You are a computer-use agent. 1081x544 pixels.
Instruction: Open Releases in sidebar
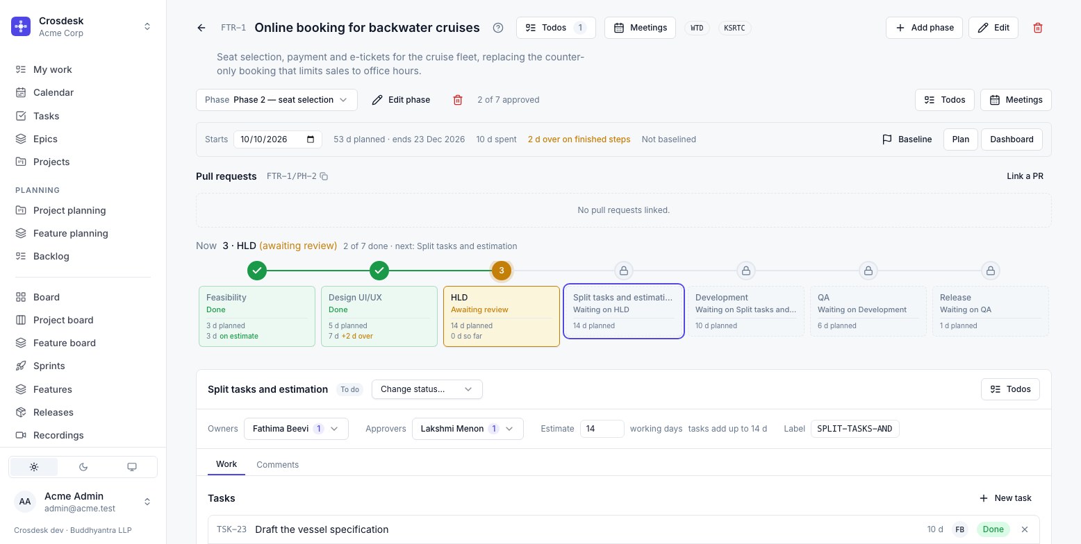click(x=83, y=412)
